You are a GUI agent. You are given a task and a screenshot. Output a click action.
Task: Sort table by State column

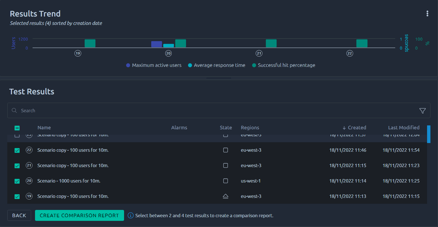point(226,128)
